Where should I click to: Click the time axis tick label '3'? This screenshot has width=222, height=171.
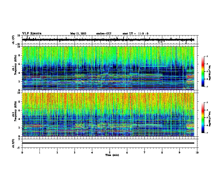coord(75,153)
